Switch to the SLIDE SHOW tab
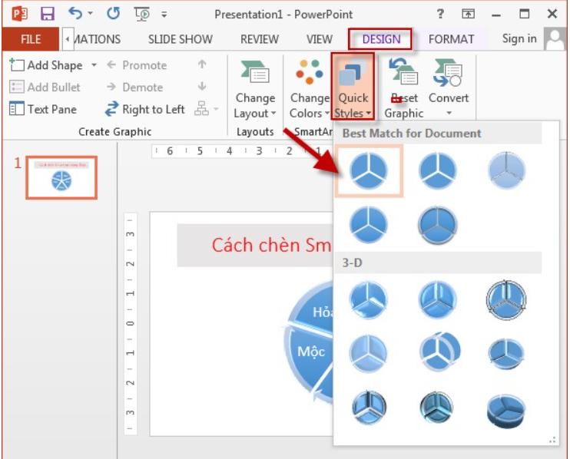The image size is (570, 459). click(181, 39)
